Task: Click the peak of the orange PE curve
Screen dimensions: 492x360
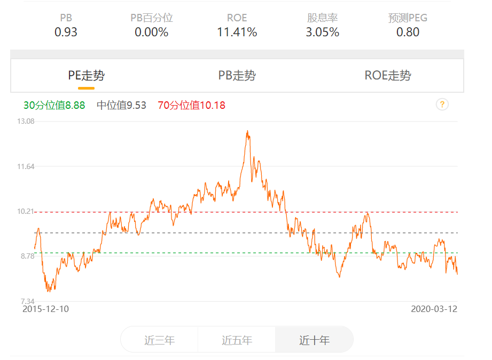Action: pos(248,130)
